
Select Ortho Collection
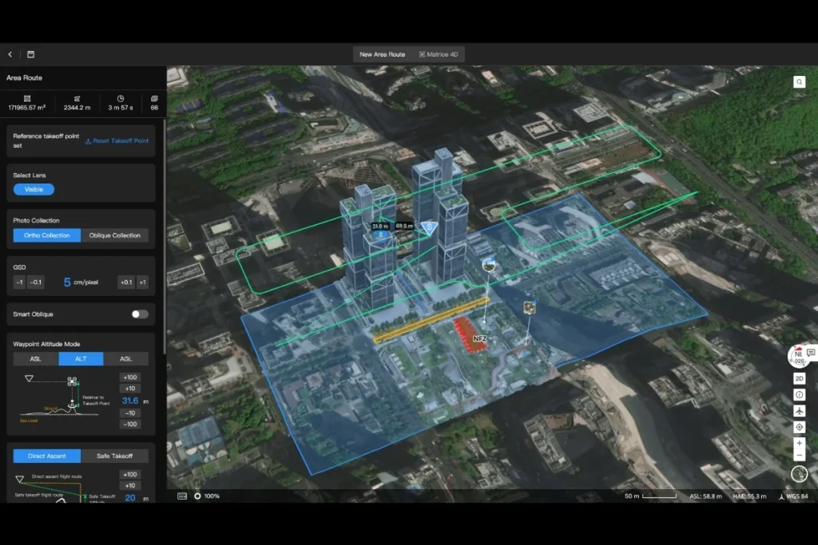point(46,235)
